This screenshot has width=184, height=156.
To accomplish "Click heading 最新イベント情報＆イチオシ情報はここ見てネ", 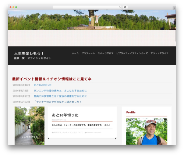I will click(52, 79).
